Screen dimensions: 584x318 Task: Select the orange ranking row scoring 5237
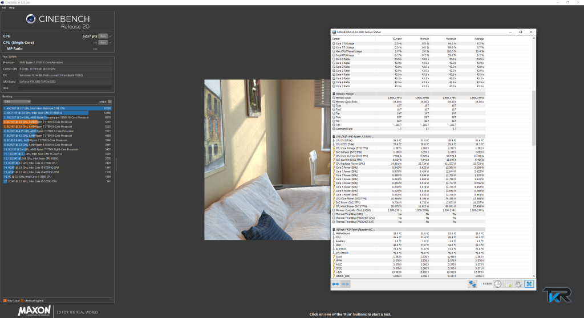click(58, 122)
